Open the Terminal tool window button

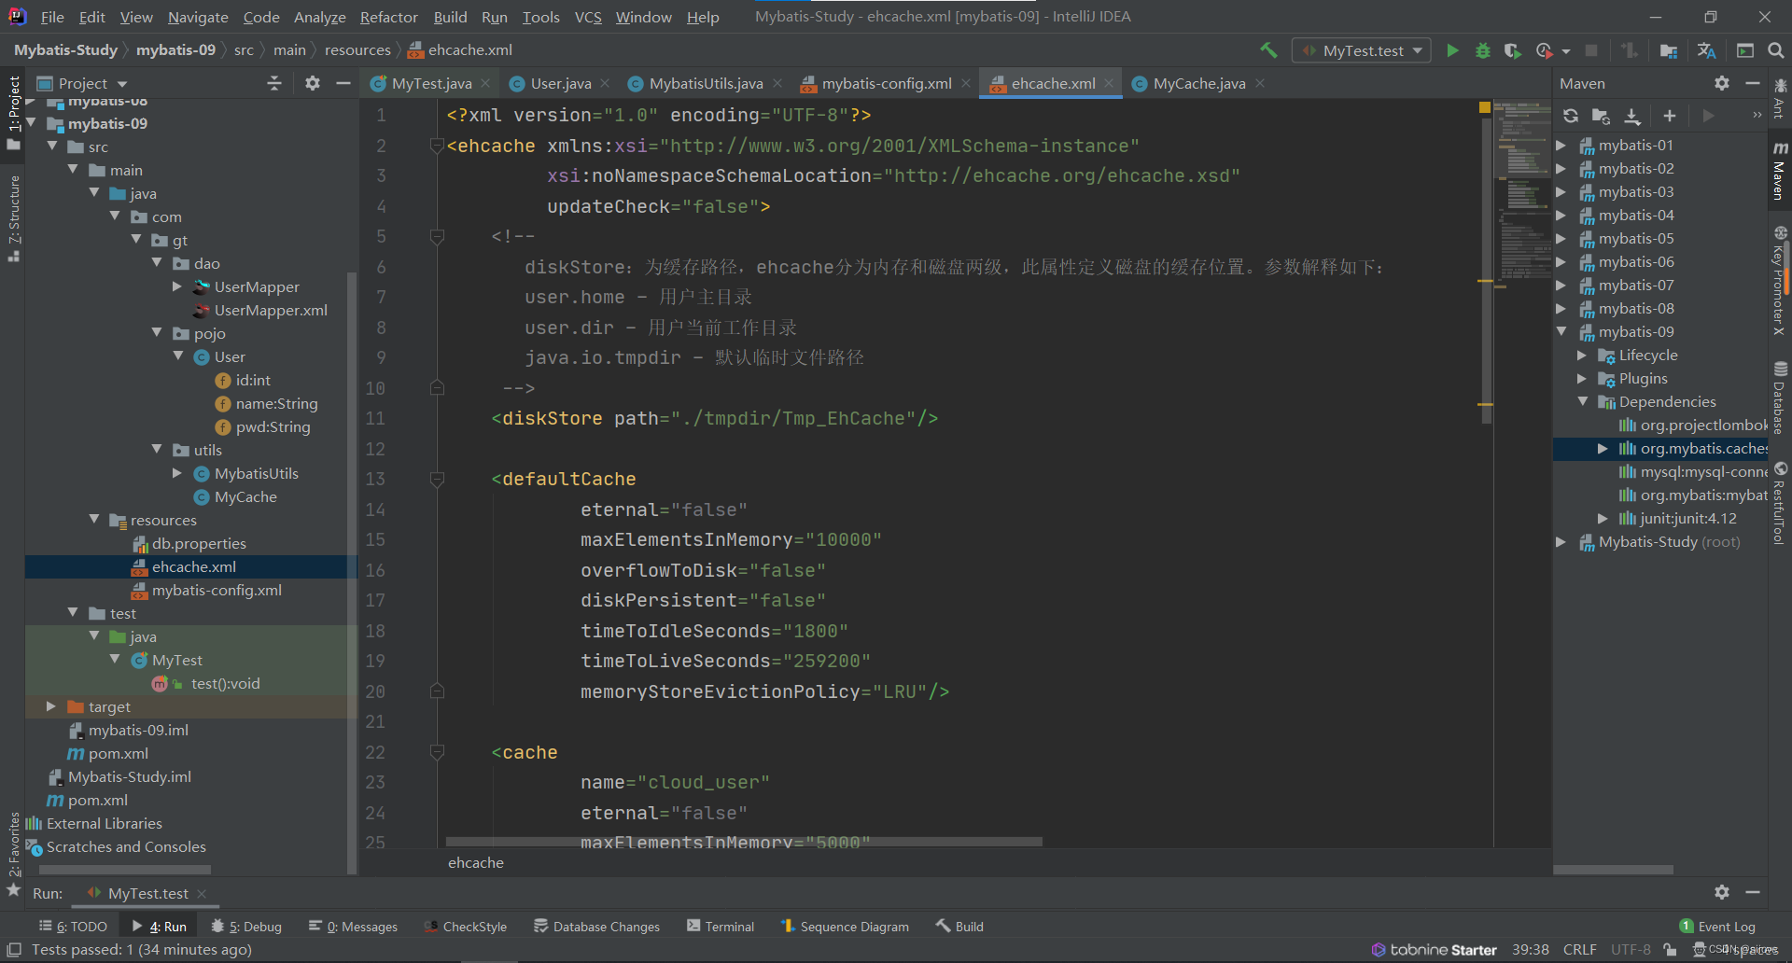point(721,927)
